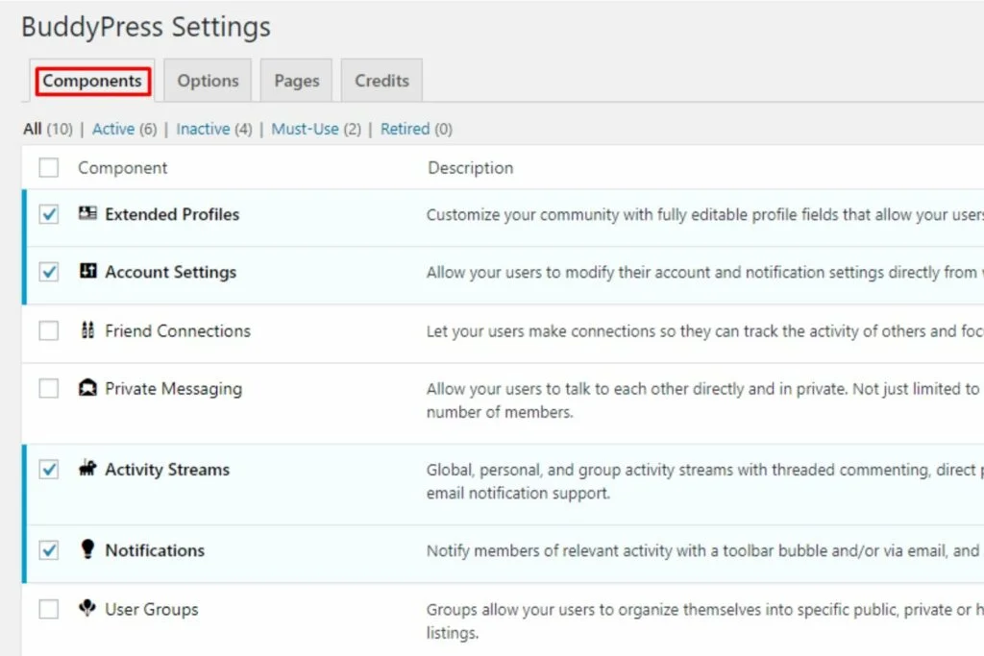Check the User Groups checkbox
The height and width of the screenshot is (656, 984).
[49, 609]
